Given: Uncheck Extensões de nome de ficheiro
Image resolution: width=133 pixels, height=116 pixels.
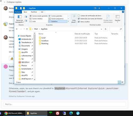Looking at the screenshot, I should [x=79, y=18].
